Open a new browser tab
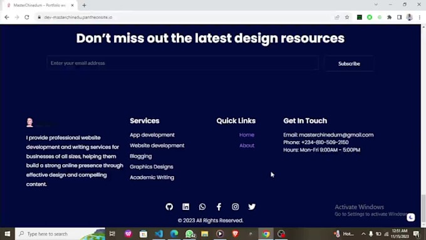 (x=84, y=5)
